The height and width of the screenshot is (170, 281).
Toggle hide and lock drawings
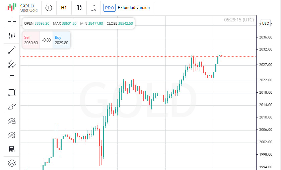12,121
